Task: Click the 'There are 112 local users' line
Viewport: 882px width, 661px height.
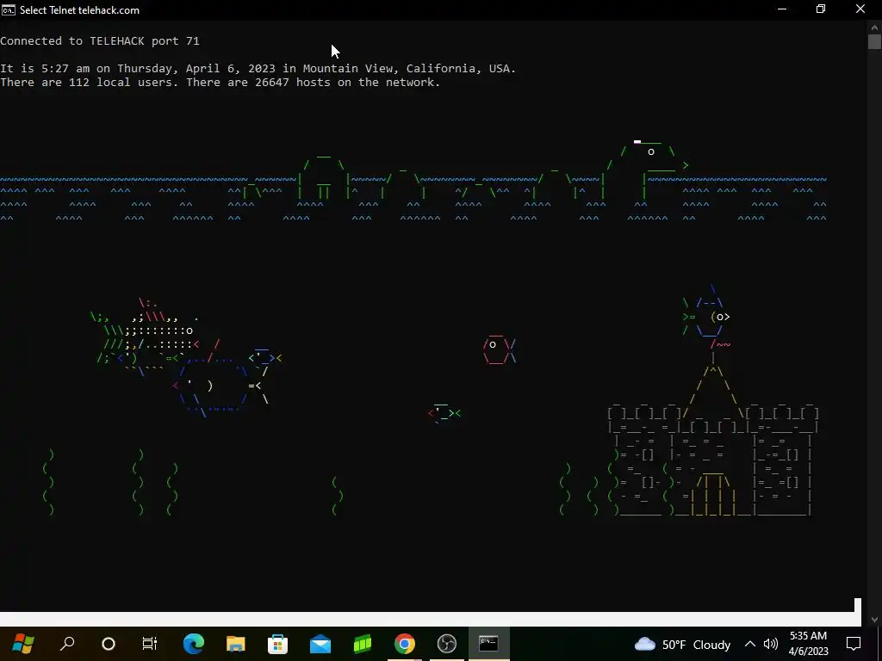Action: 220,82
